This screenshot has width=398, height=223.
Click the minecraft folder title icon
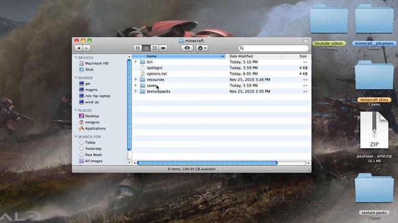click(181, 40)
